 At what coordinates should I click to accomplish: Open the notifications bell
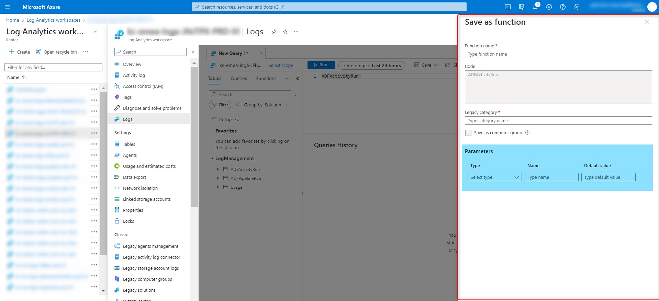(535, 7)
